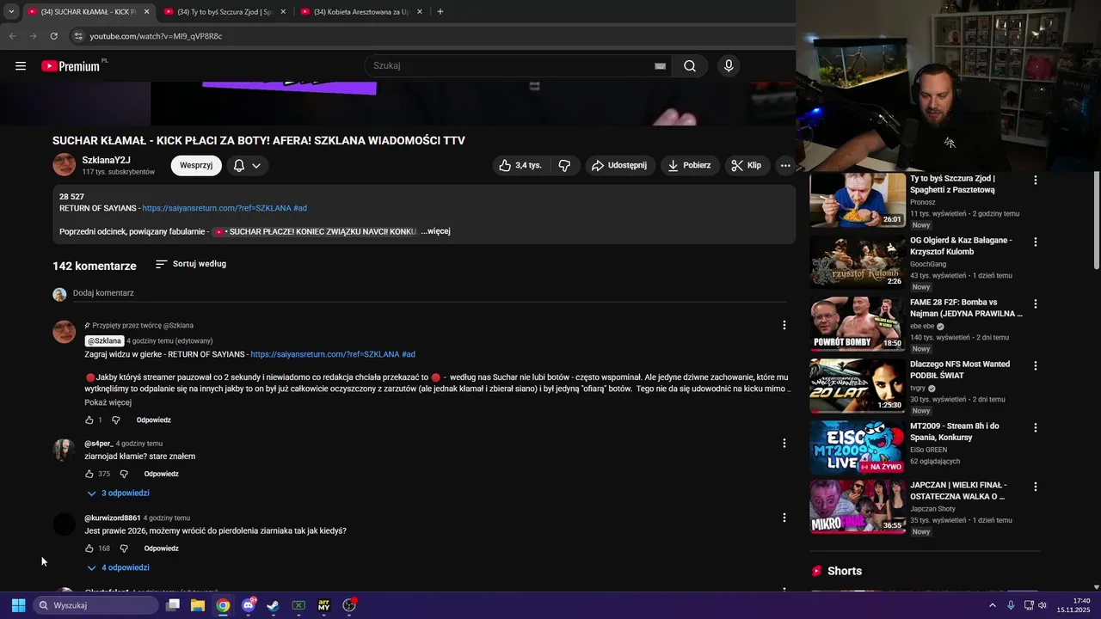Like the pinned @Szklana comment
Image resolution: width=1101 pixels, height=619 pixels.
tap(89, 420)
